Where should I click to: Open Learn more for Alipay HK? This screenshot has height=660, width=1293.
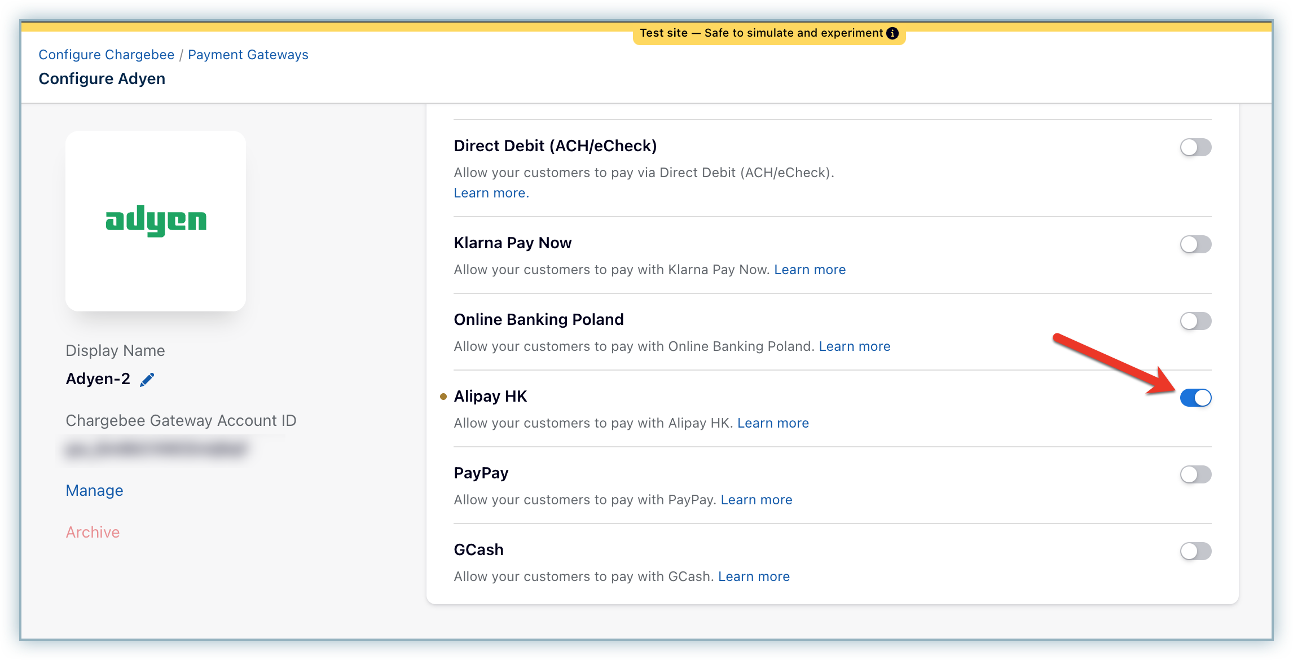click(x=773, y=423)
